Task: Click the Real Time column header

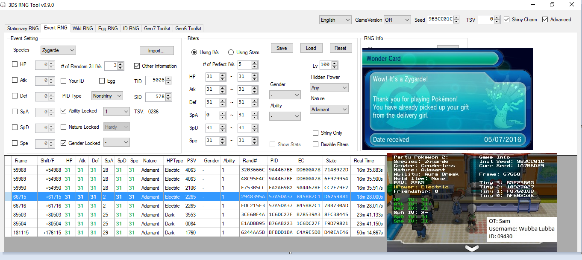Action: (367, 161)
